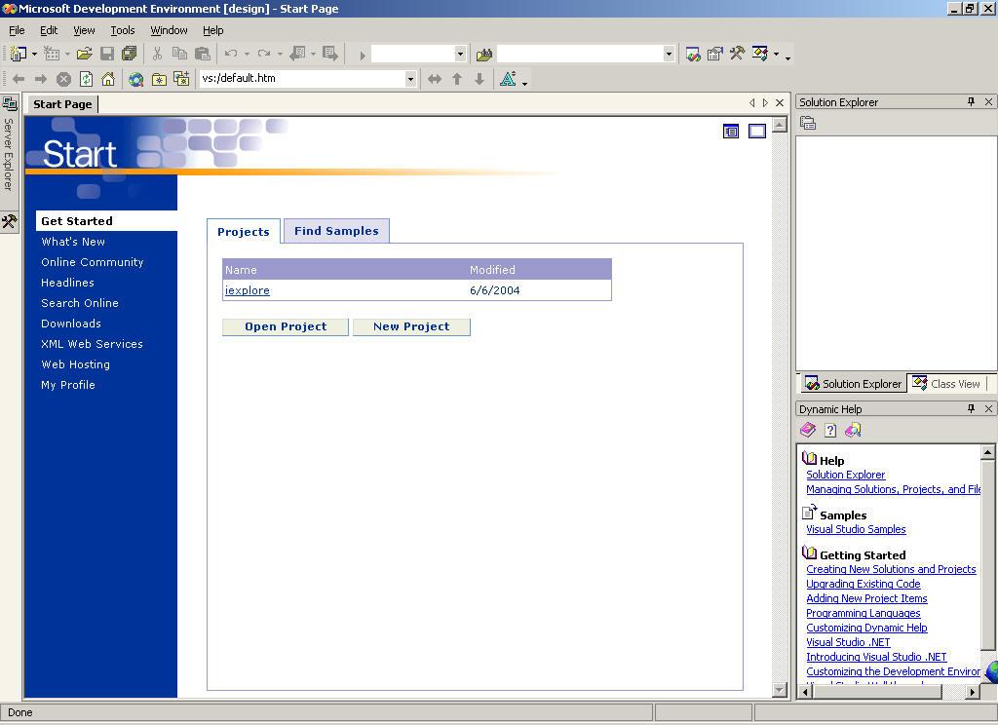Click the Redo arrow icon
This screenshot has width=998, height=725.
[x=264, y=55]
